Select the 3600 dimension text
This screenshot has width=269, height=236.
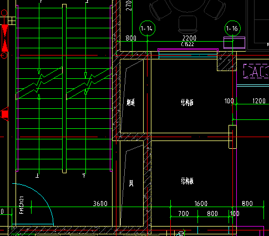[100, 204]
